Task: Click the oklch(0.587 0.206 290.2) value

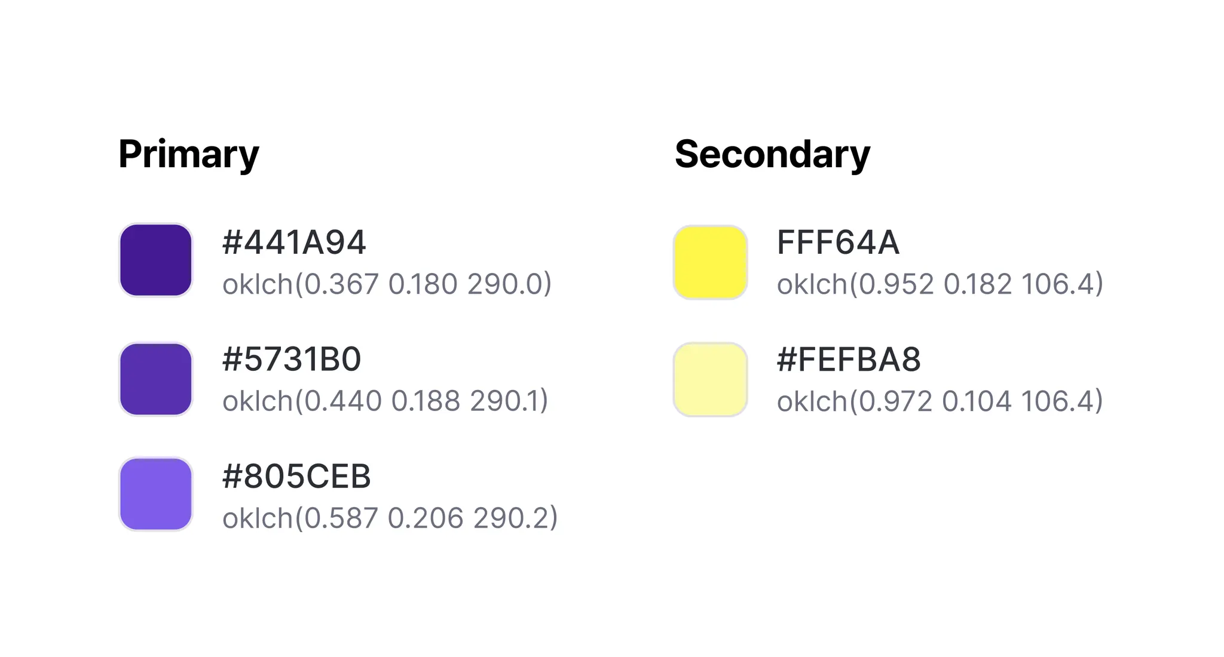Action: coord(390,518)
